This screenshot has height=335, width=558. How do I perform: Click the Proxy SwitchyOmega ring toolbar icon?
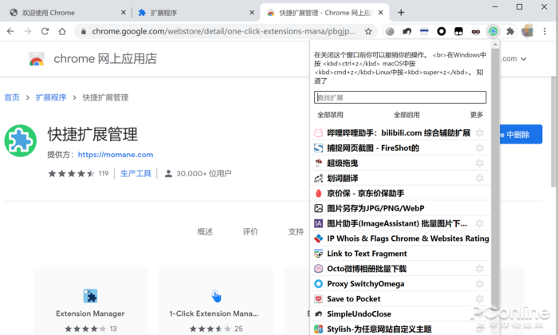[442, 31]
